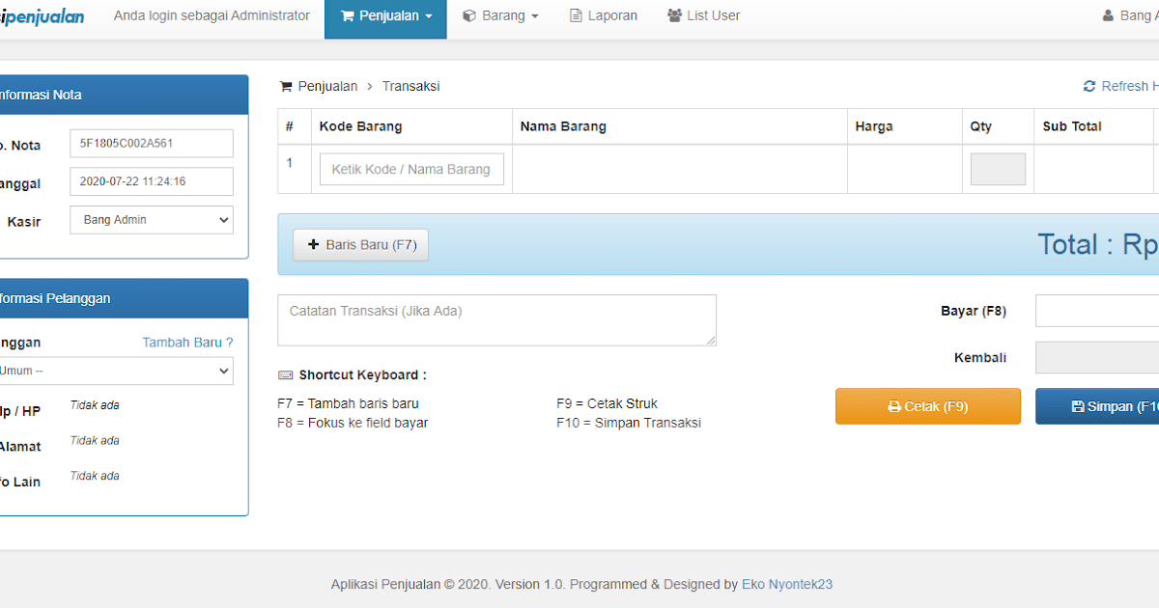The height and width of the screenshot is (608, 1159).
Task: Open the Penjualan dropdown menu
Action: point(385,14)
